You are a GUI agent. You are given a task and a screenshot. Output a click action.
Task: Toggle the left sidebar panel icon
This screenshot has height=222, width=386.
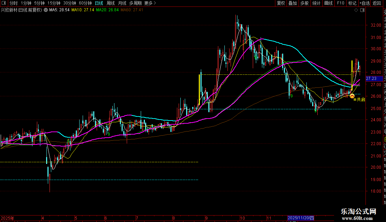[4, 3]
